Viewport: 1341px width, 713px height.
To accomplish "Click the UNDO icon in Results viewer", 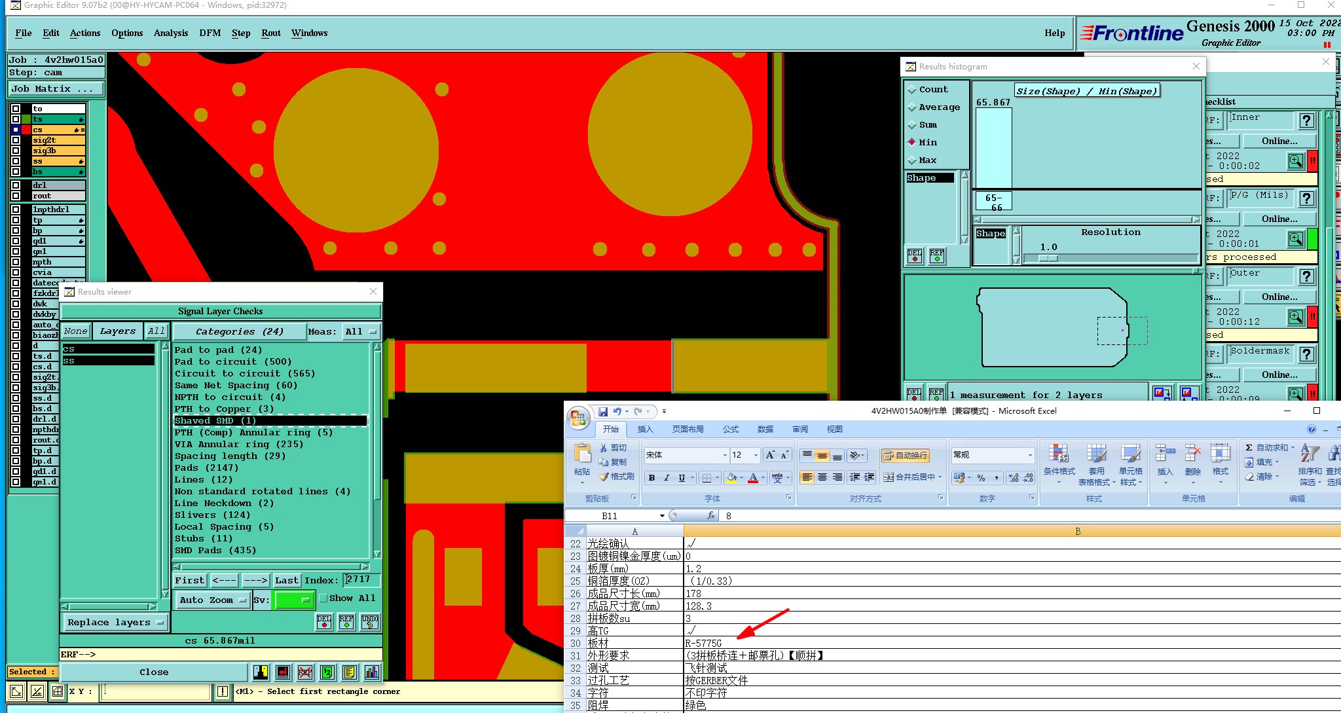I will pyautogui.click(x=370, y=621).
